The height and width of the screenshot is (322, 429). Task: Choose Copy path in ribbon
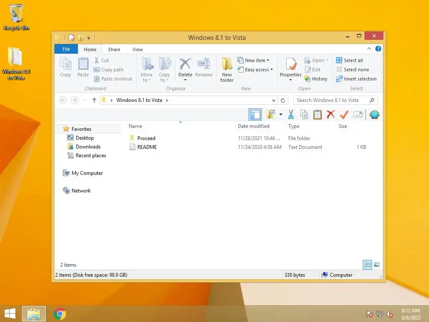click(109, 70)
